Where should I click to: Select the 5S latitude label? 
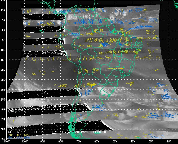[3, 40]
